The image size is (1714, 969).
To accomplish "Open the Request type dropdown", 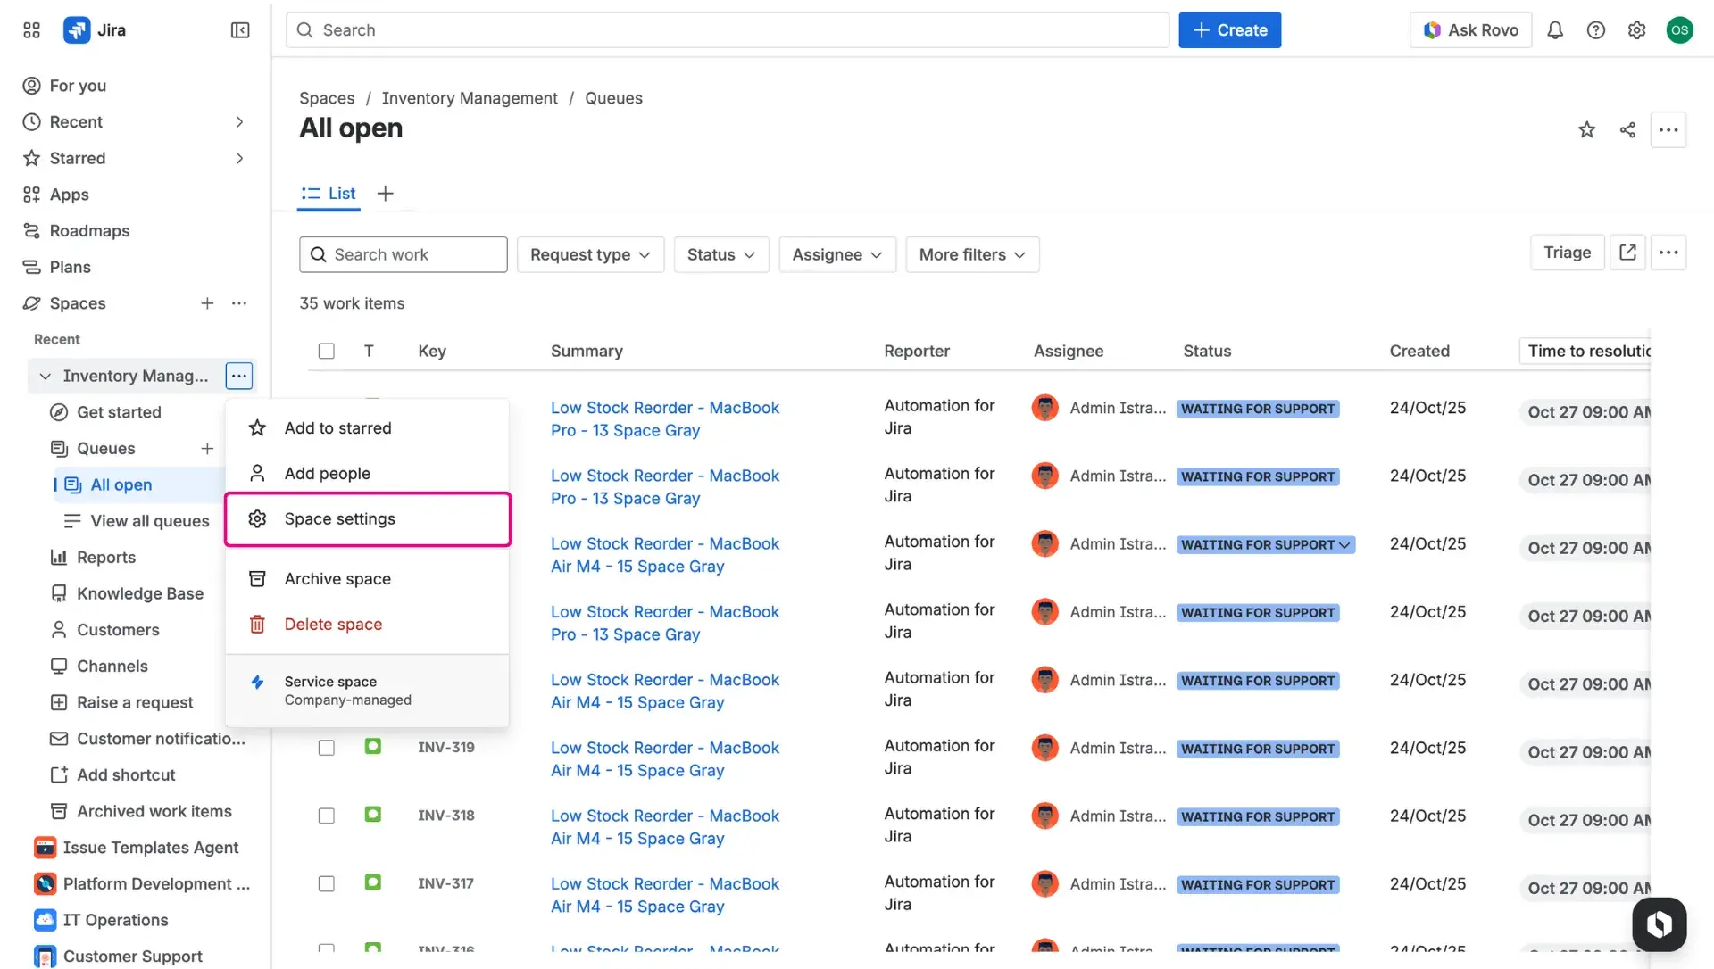I will pyautogui.click(x=589, y=254).
